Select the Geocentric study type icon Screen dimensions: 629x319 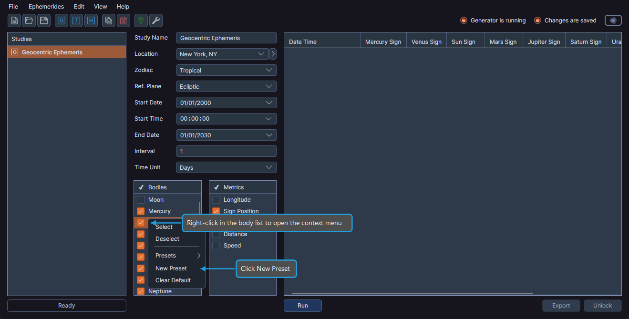pos(61,21)
